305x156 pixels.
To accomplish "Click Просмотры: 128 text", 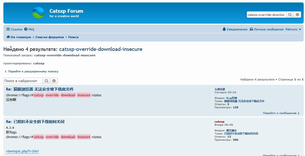I will [x=226, y=107].
